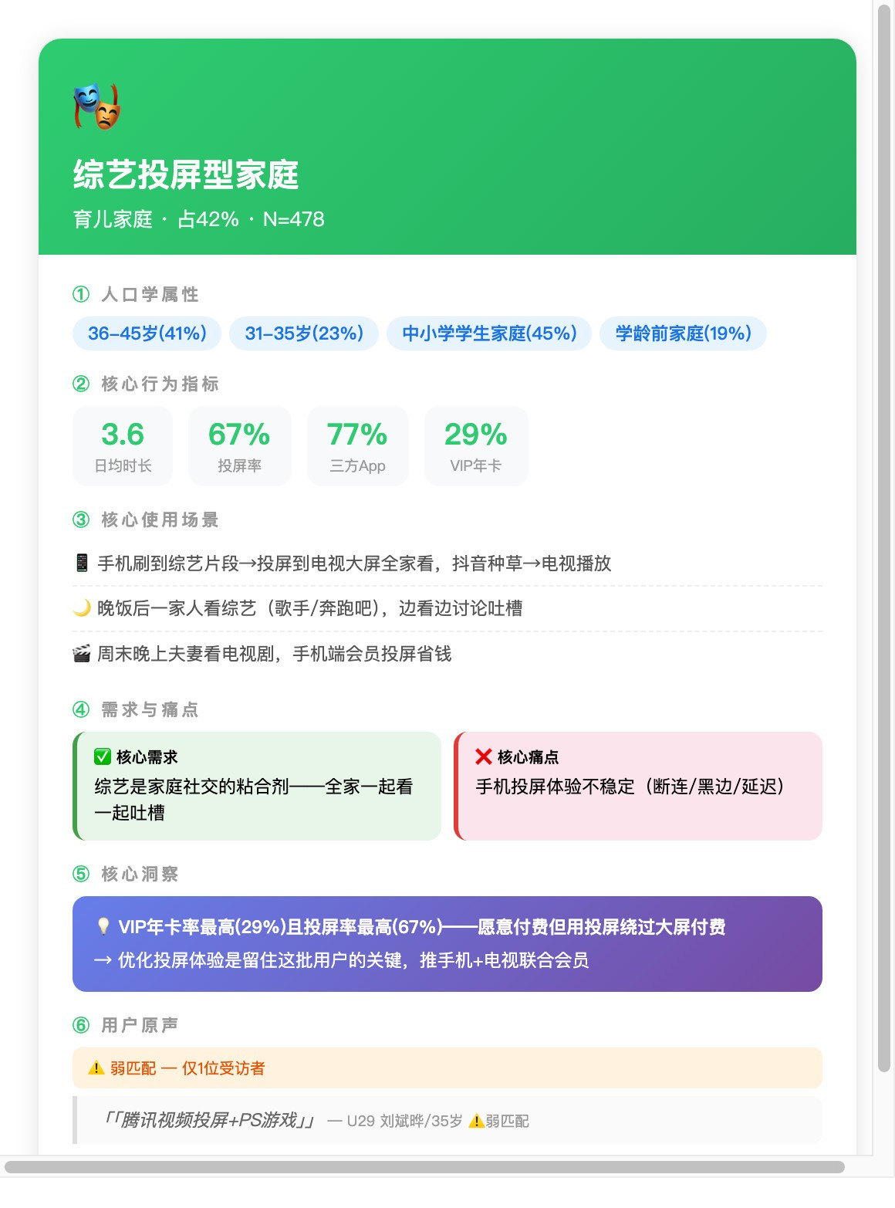Click the warning icon beside 弱匹配 banner
The height and width of the screenshot is (1208, 895).
point(96,1068)
